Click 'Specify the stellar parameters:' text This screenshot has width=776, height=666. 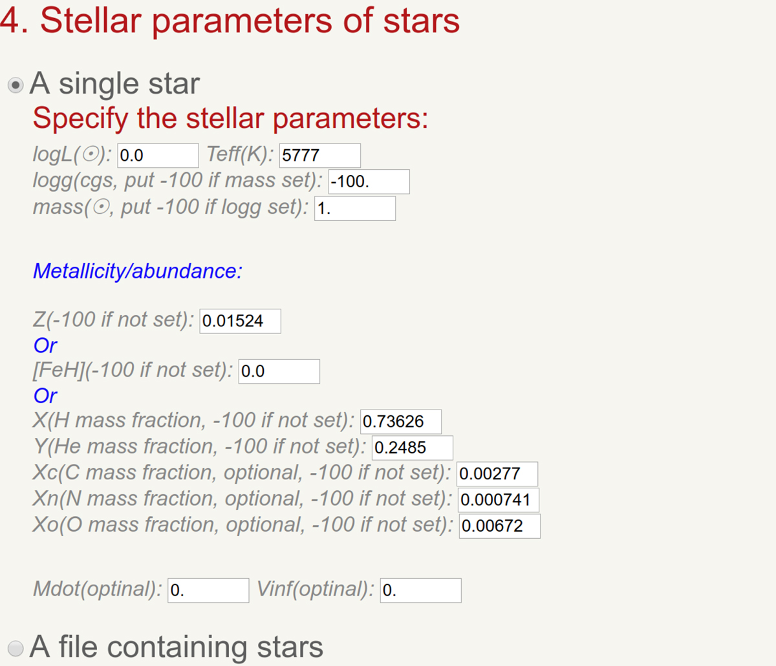tap(230, 118)
